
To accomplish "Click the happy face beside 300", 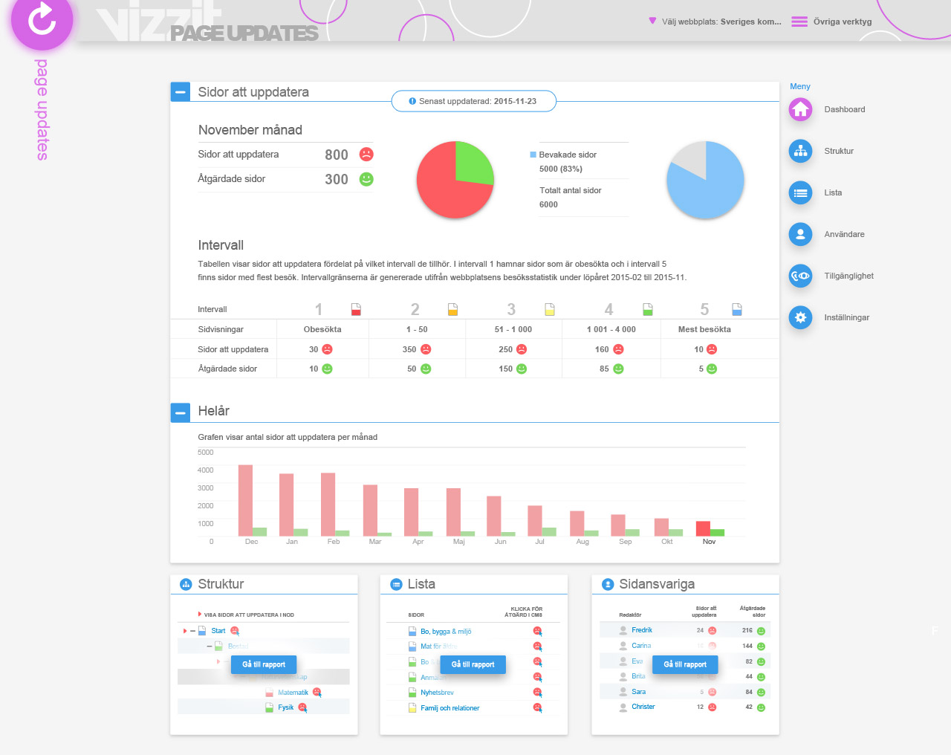I will pos(366,179).
